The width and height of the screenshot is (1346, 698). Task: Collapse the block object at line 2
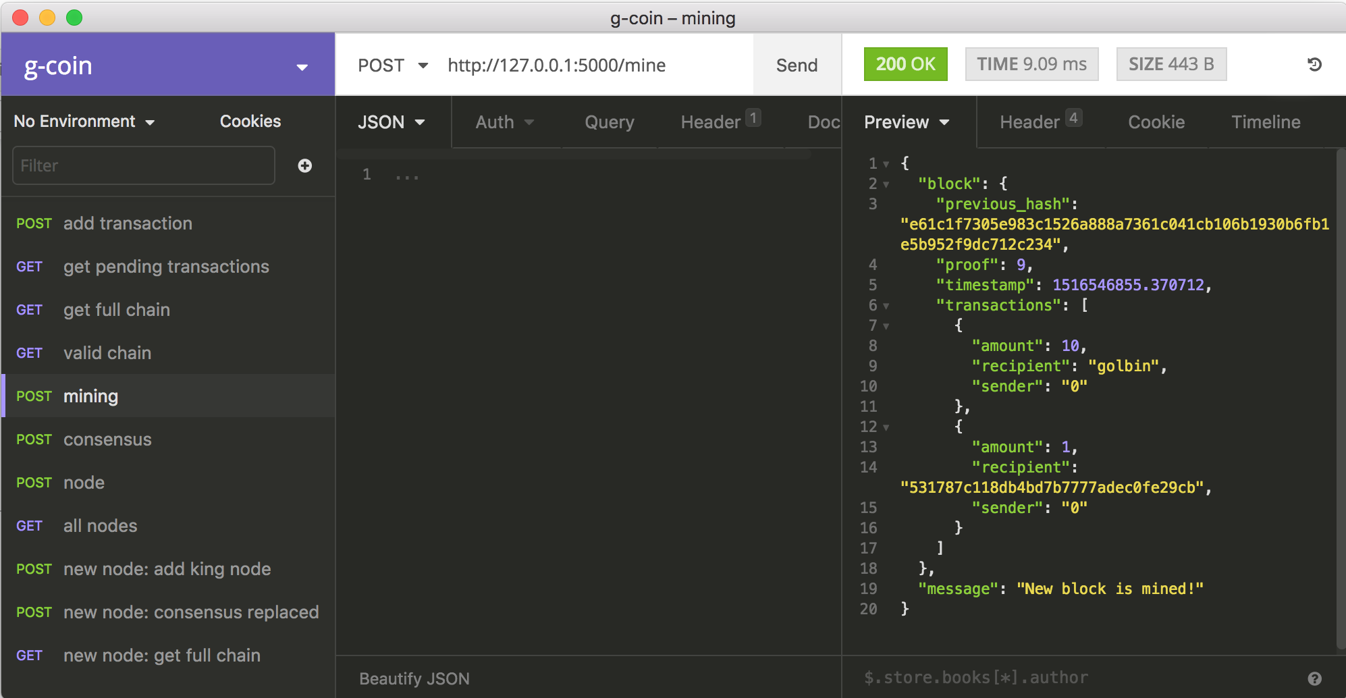(886, 184)
